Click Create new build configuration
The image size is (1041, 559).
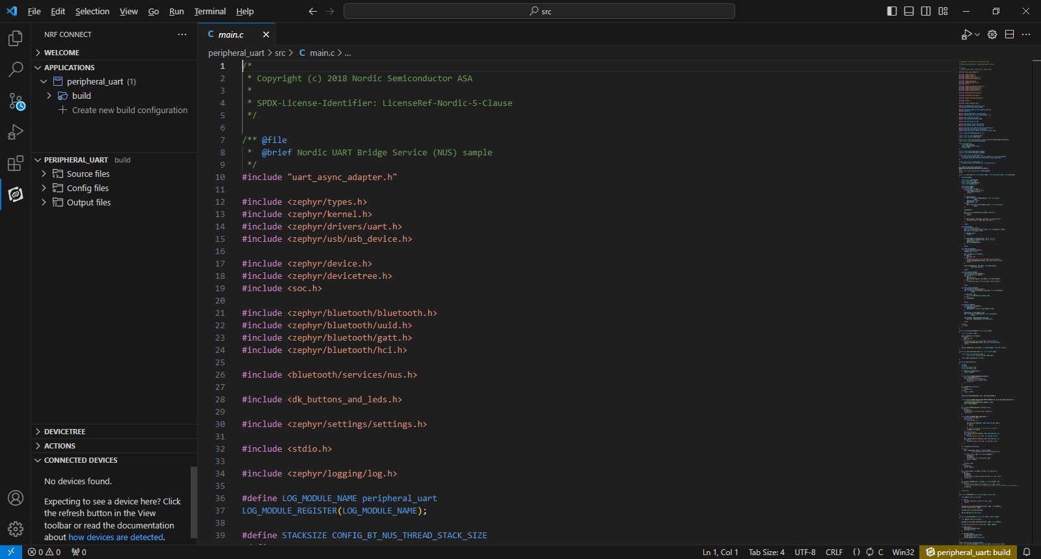pyautogui.click(x=129, y=110)
